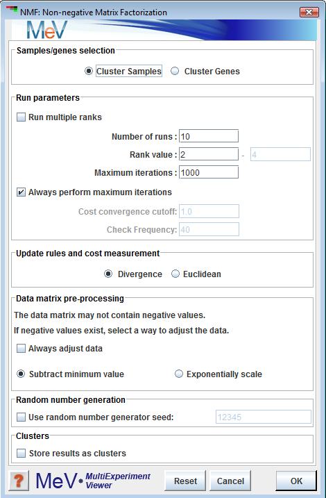This screenshot has height=498, width=326.
Task: Select the Cluster Genes radio button
Action: tap(175, 71)
